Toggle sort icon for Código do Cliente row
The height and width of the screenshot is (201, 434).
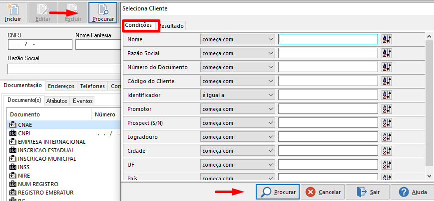[x=387, y=81]
